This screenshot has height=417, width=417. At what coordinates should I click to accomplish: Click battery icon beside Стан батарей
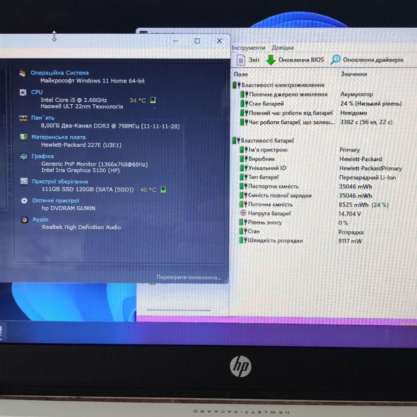pos(244,103)
